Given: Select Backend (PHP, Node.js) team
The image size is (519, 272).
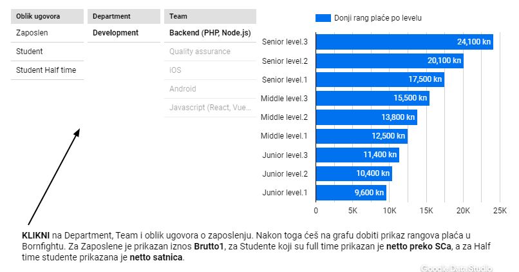Looking at the screenshot, I should [210, 33].
